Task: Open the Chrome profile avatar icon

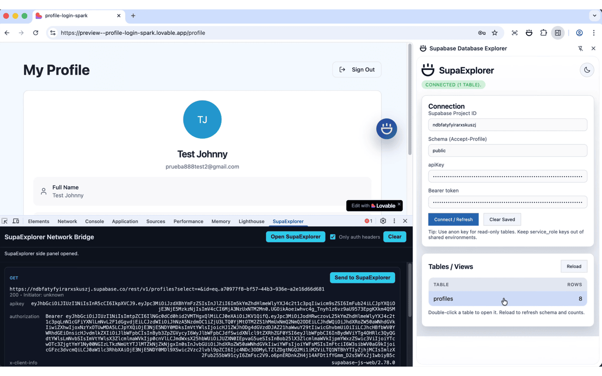Action: click(579, 33)
